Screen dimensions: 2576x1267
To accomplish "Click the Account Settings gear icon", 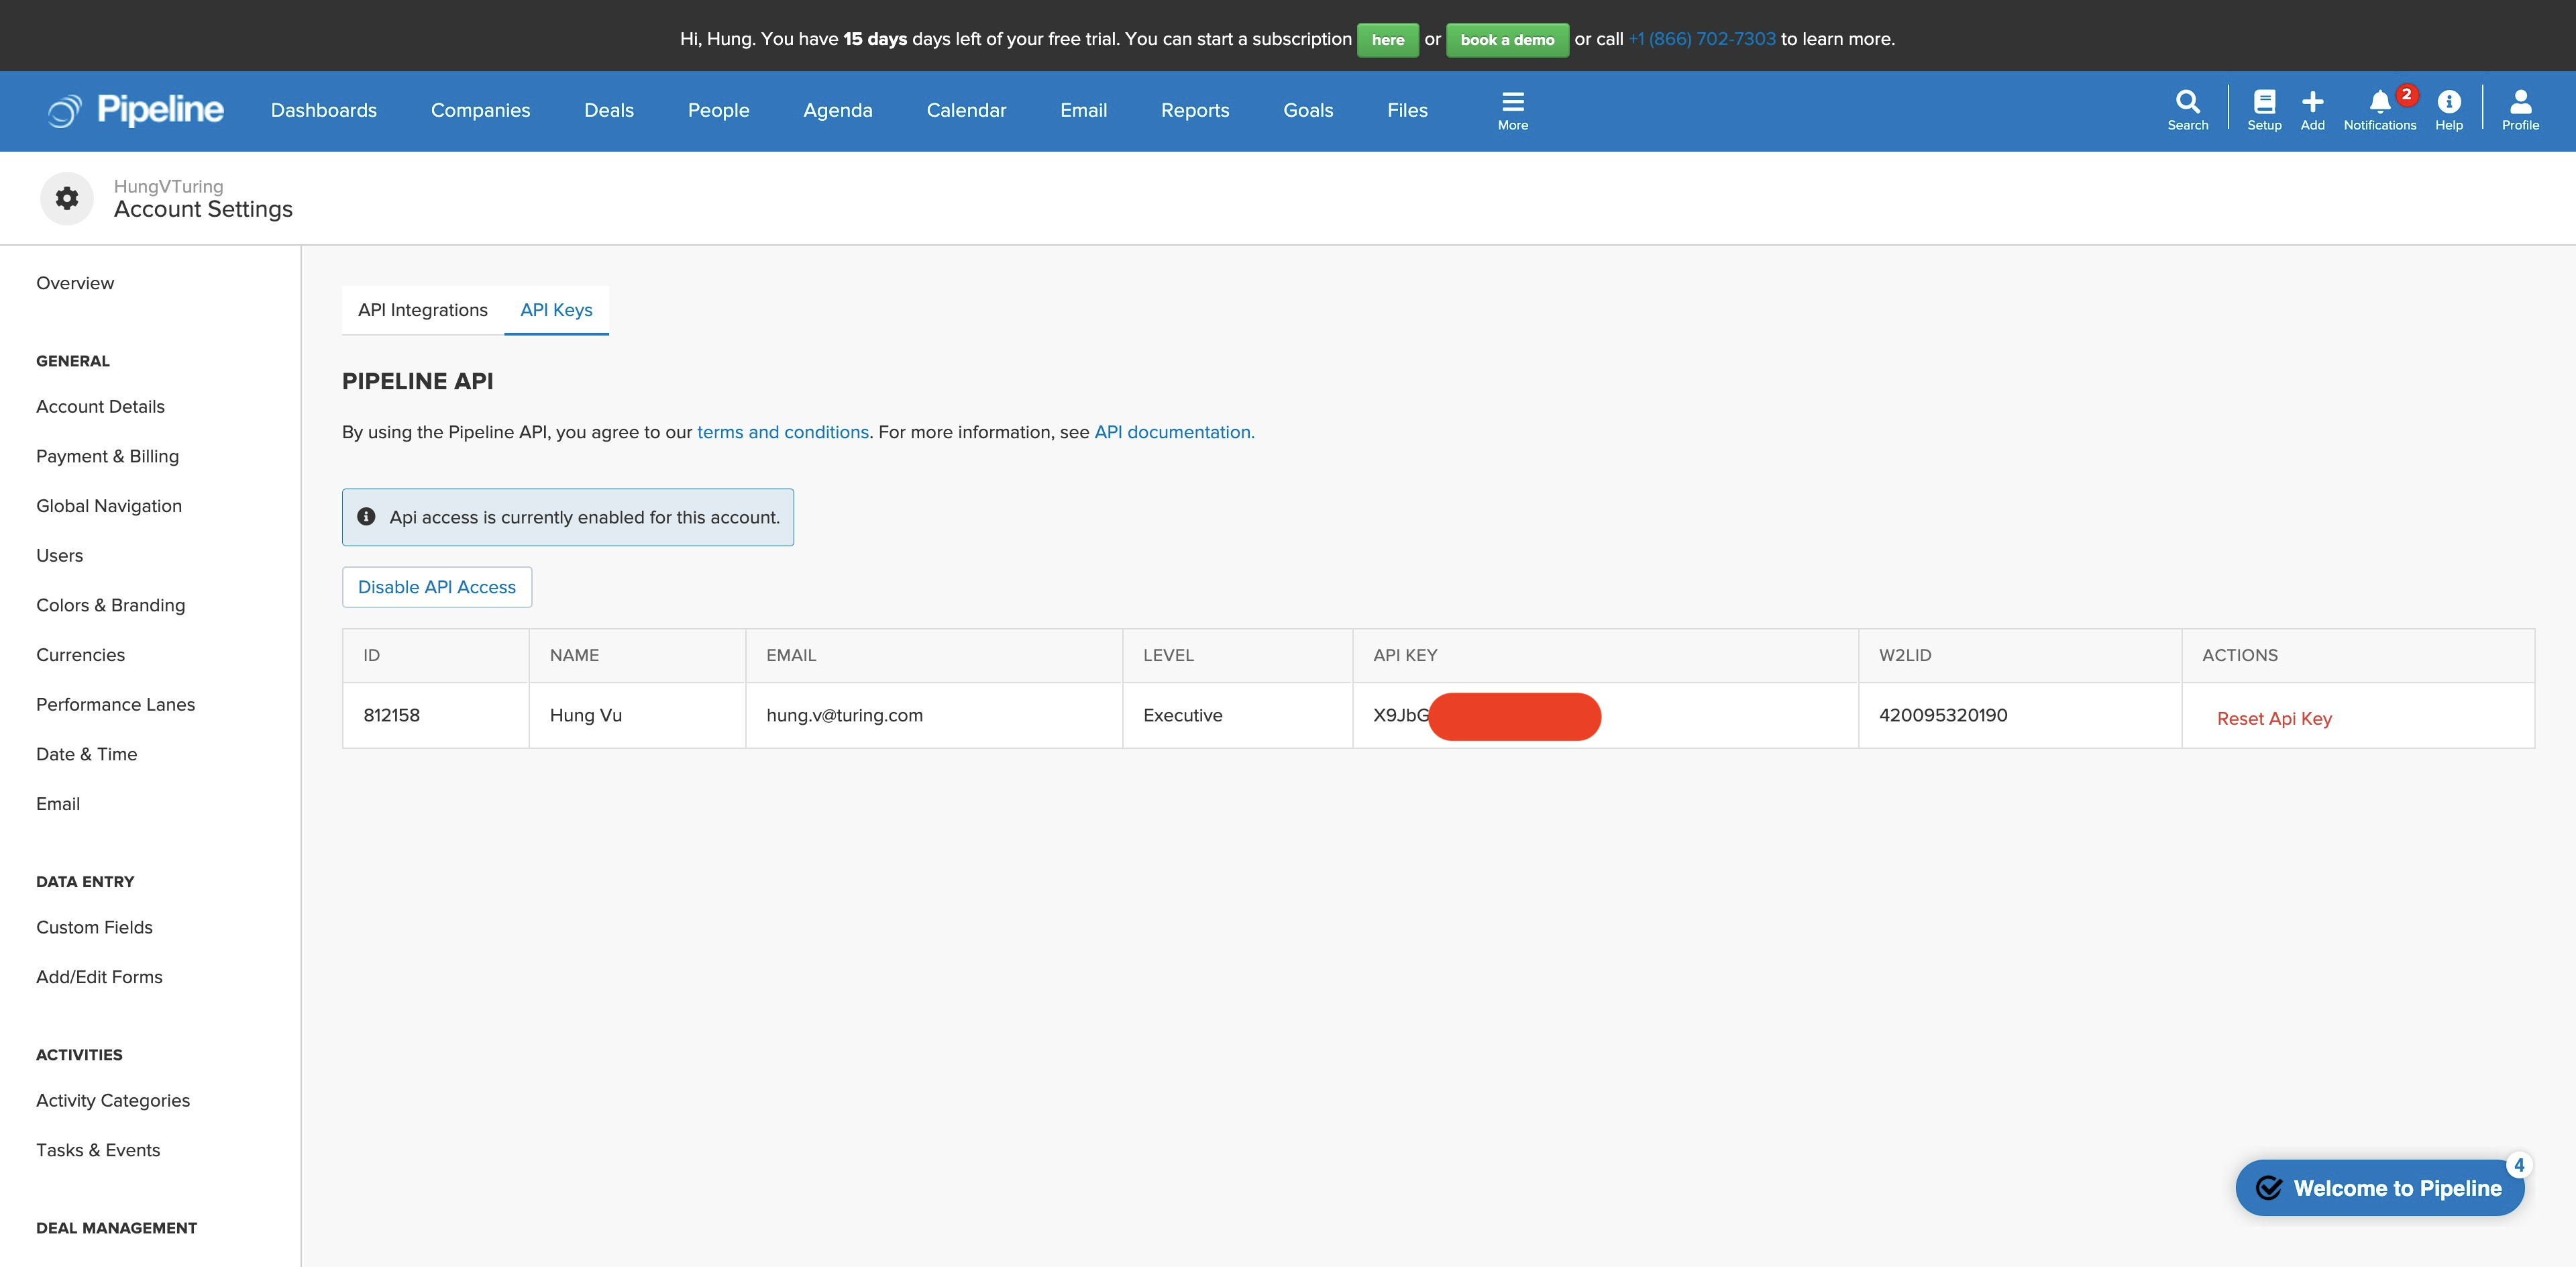I will point(67,198).
